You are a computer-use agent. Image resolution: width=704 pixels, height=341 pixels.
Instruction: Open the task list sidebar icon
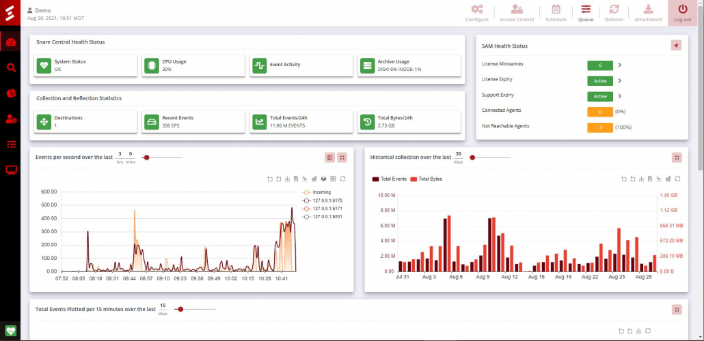[11, 145]
